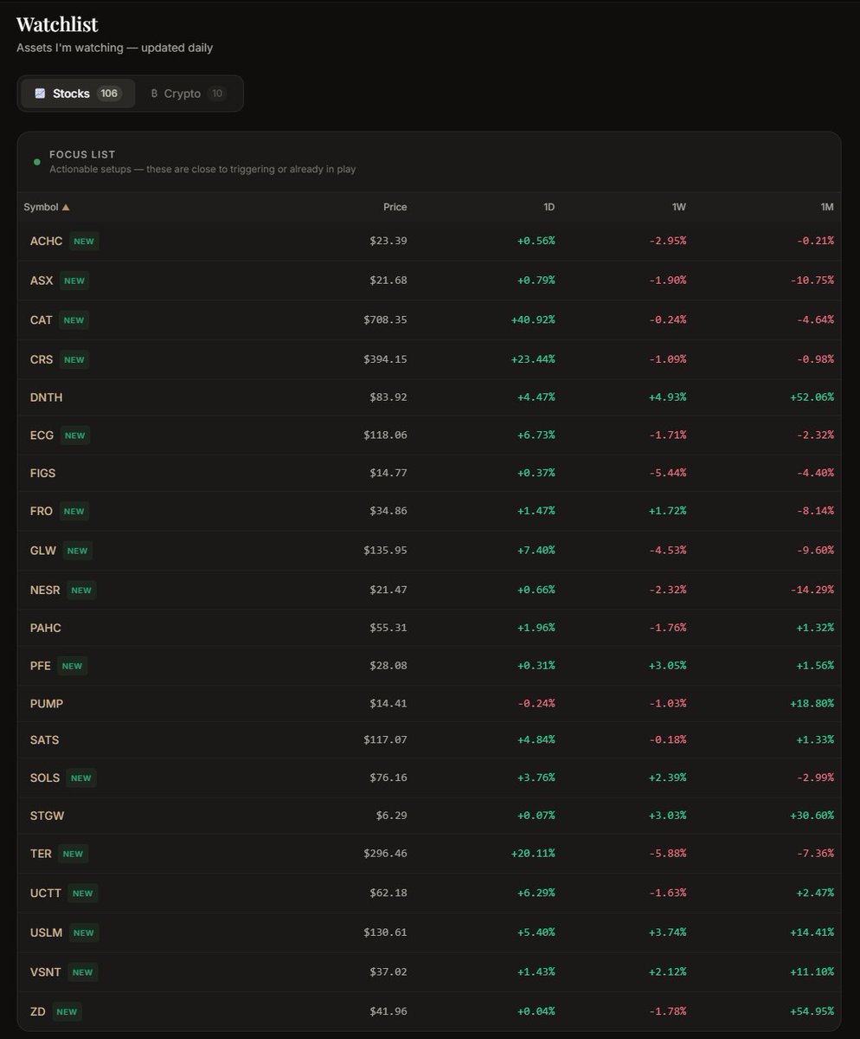Open the ACHC symbol row
The height and width of the screenshot is (1039, 860).
click(x=429, y=241)
